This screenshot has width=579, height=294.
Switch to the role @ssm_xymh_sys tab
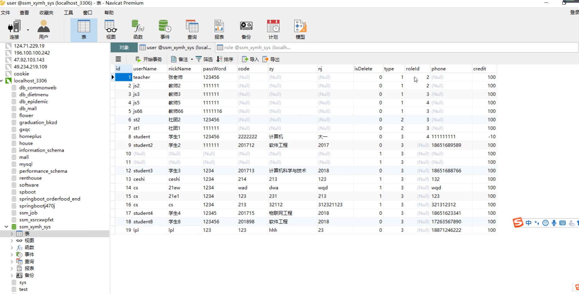[254, 48]
